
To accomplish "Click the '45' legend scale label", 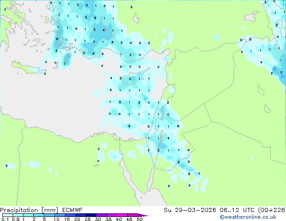I will coord(129,219).
